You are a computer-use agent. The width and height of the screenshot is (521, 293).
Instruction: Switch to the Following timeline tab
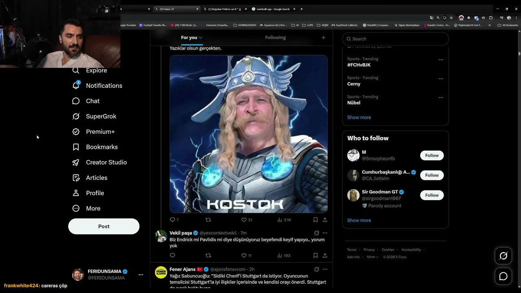pos(276,37)
